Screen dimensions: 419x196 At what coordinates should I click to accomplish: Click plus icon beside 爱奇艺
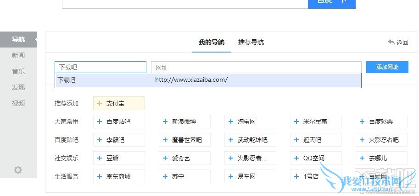165,158
